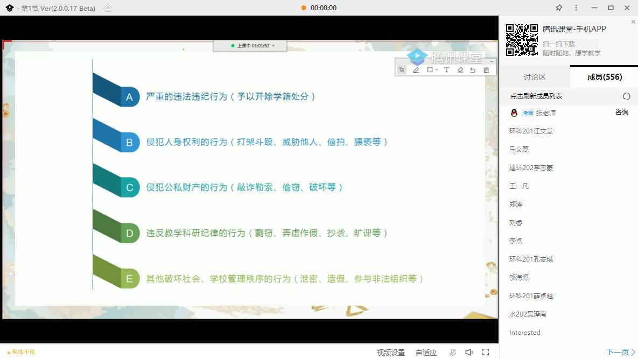
Task: Switch to the 成员(556) tab
Action: [x=603, y=76]
